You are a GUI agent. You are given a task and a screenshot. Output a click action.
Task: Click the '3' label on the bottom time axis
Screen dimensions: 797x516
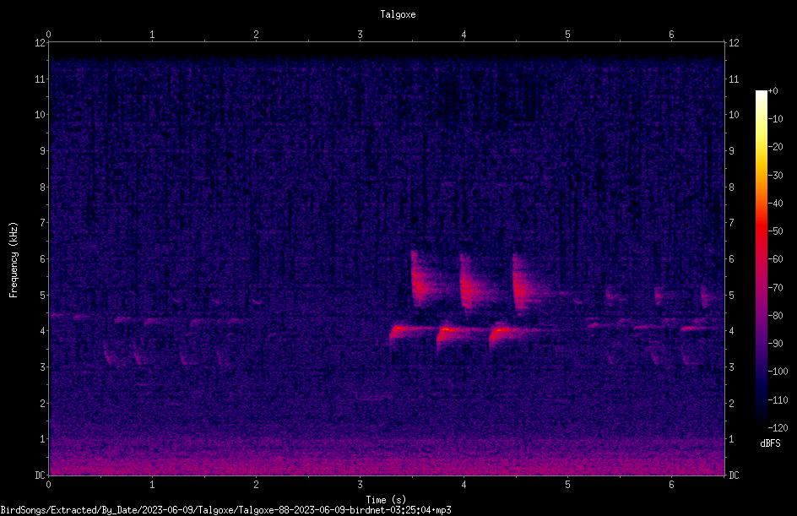(360, 485)
